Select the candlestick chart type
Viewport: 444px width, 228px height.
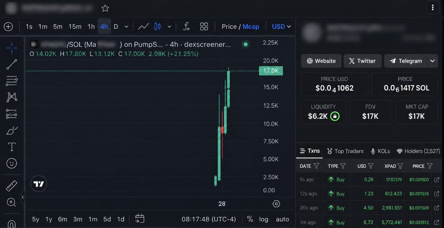(158, 27)
